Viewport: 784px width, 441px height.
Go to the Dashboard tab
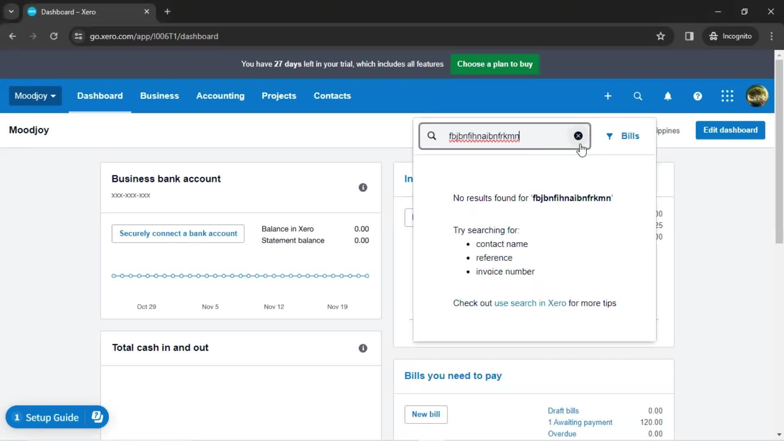coord(100,96)
